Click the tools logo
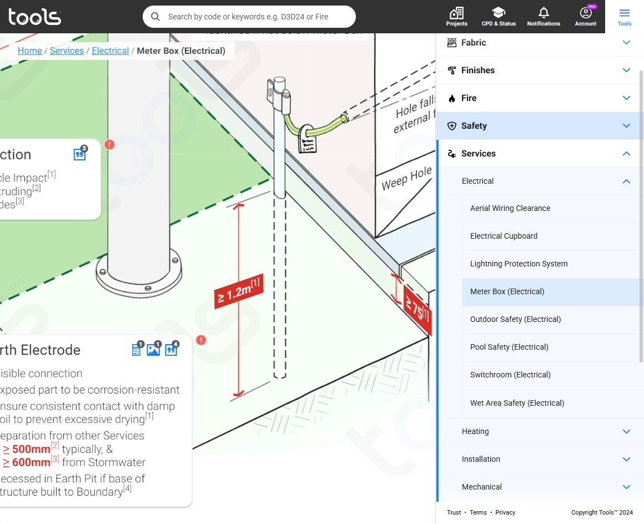 tap(35, 17)
